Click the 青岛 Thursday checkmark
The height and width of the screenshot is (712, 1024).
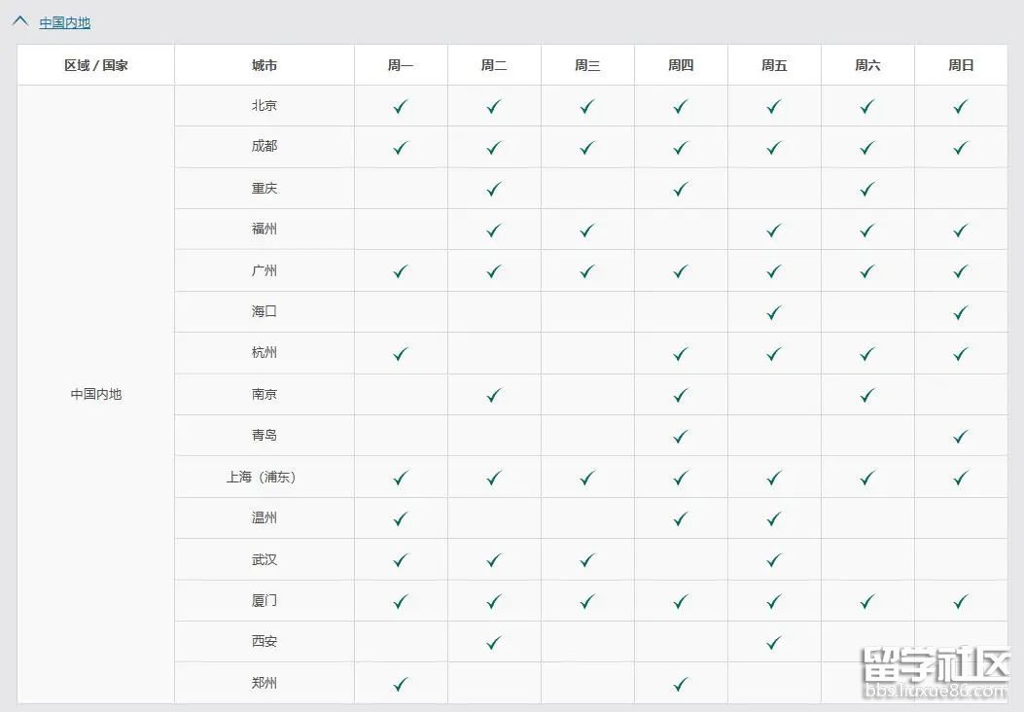coord(681,436)
